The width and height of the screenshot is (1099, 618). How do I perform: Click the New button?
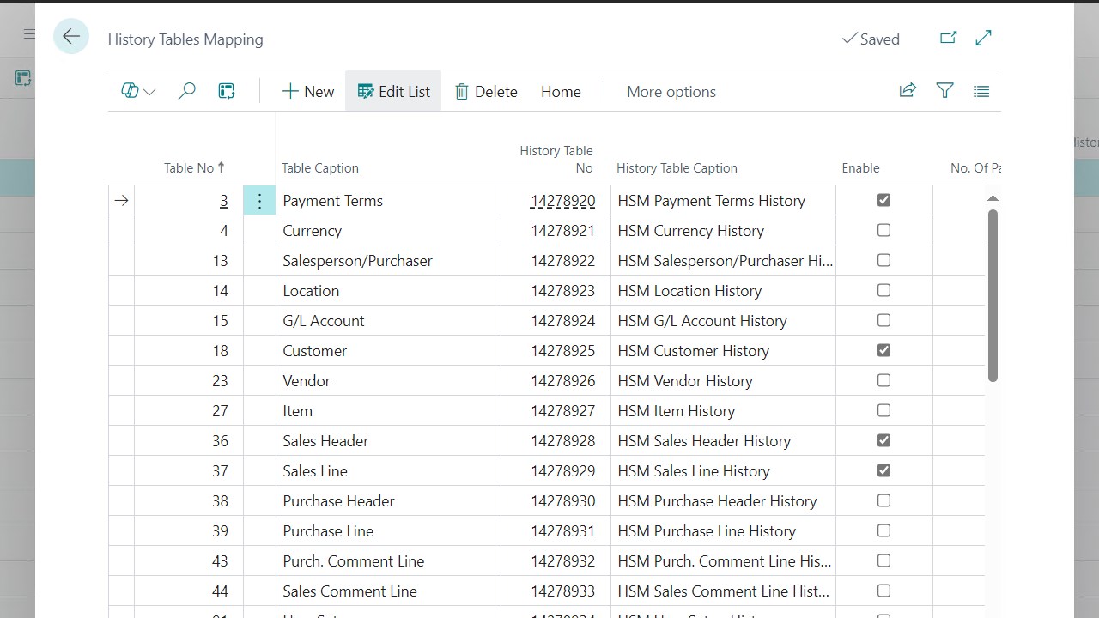pyautogui.click(x=308, y=92)
